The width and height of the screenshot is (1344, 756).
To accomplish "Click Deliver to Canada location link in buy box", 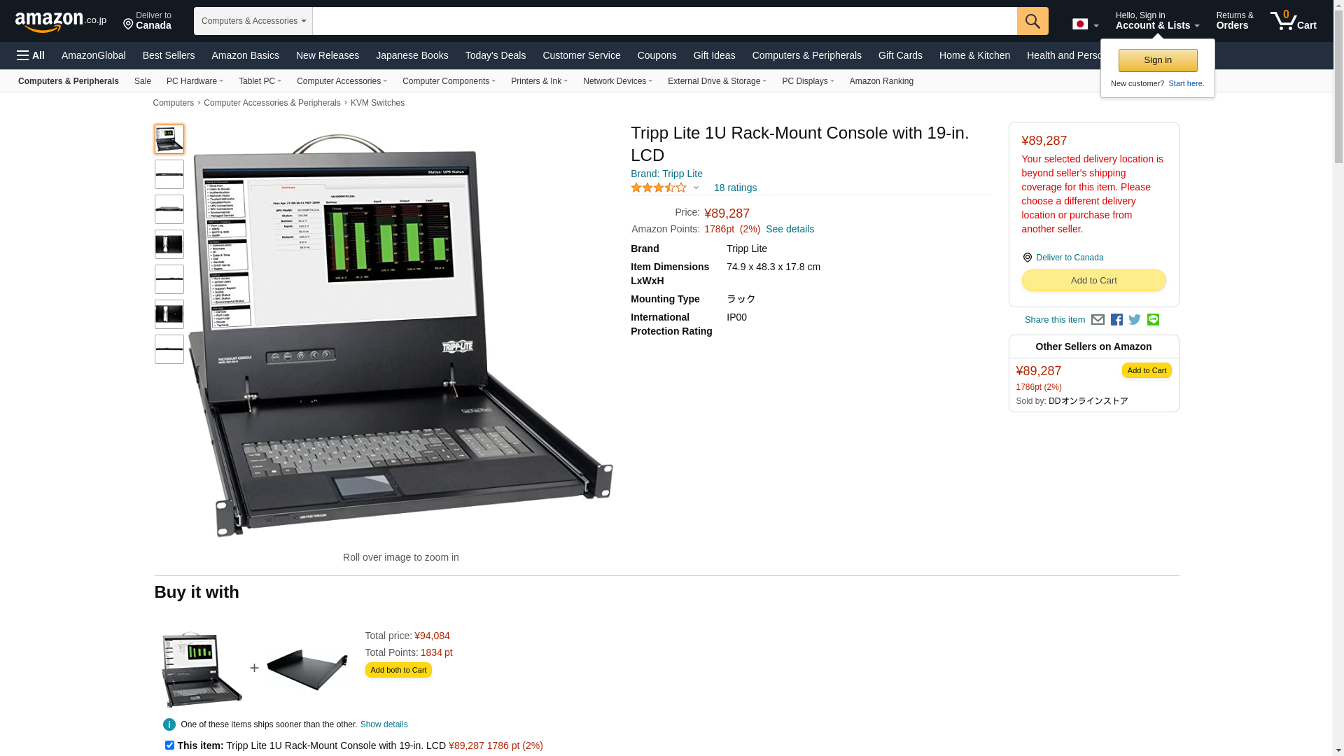I will click(x=1069, y=258).
